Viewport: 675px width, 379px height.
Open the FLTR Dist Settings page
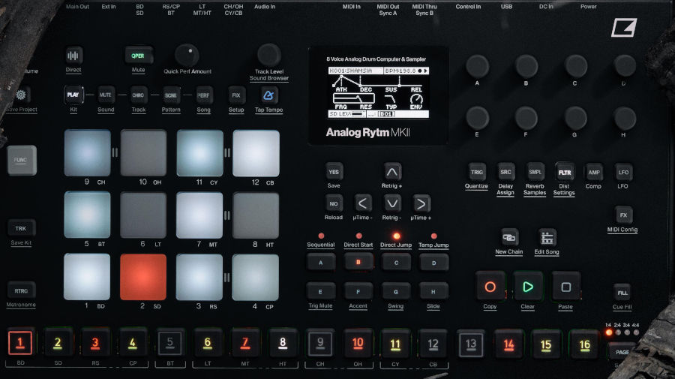point(564,173)
